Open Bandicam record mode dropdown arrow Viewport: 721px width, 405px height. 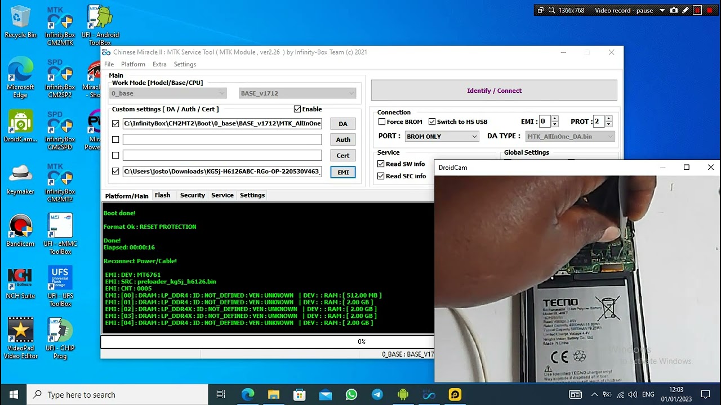(662, 10)
